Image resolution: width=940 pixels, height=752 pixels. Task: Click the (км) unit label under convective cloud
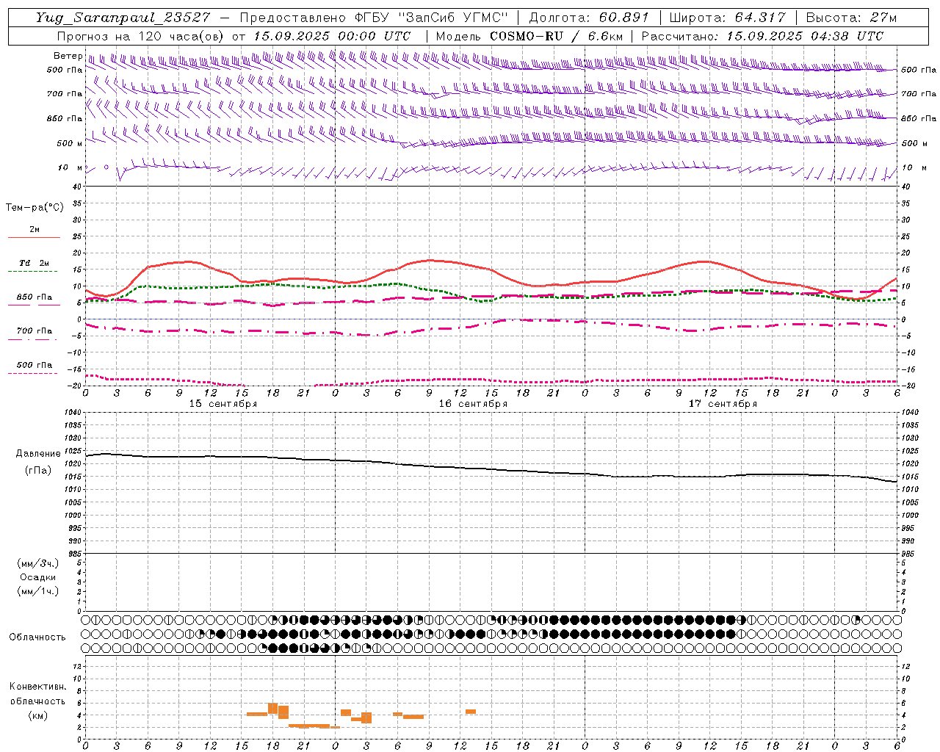(x=37, y=715)
